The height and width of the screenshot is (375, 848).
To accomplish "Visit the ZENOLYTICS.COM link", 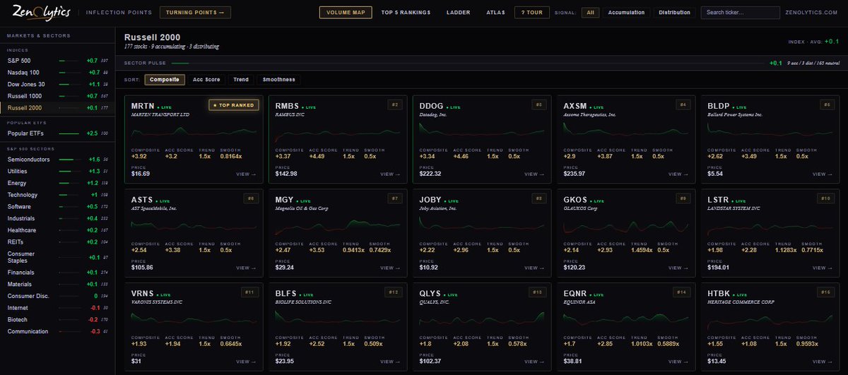I will pyautogui.click(x=813, y=13).
